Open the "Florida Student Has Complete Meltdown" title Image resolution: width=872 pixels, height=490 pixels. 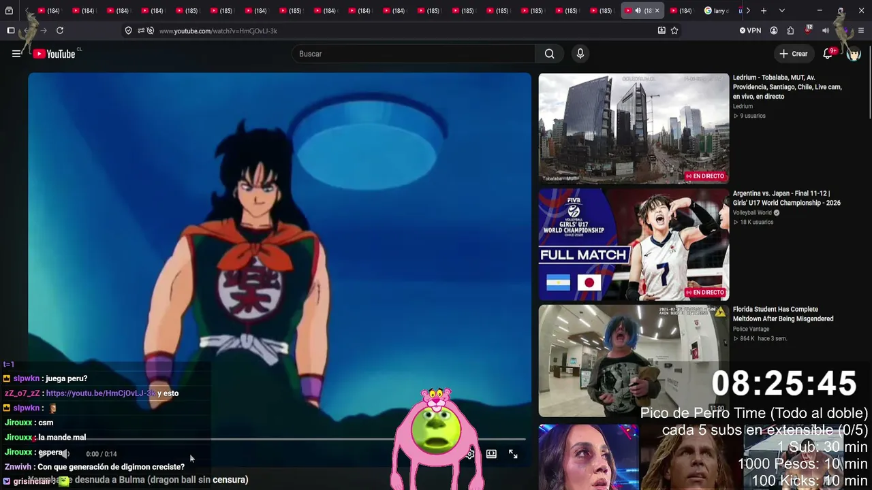tap(783, 314)
